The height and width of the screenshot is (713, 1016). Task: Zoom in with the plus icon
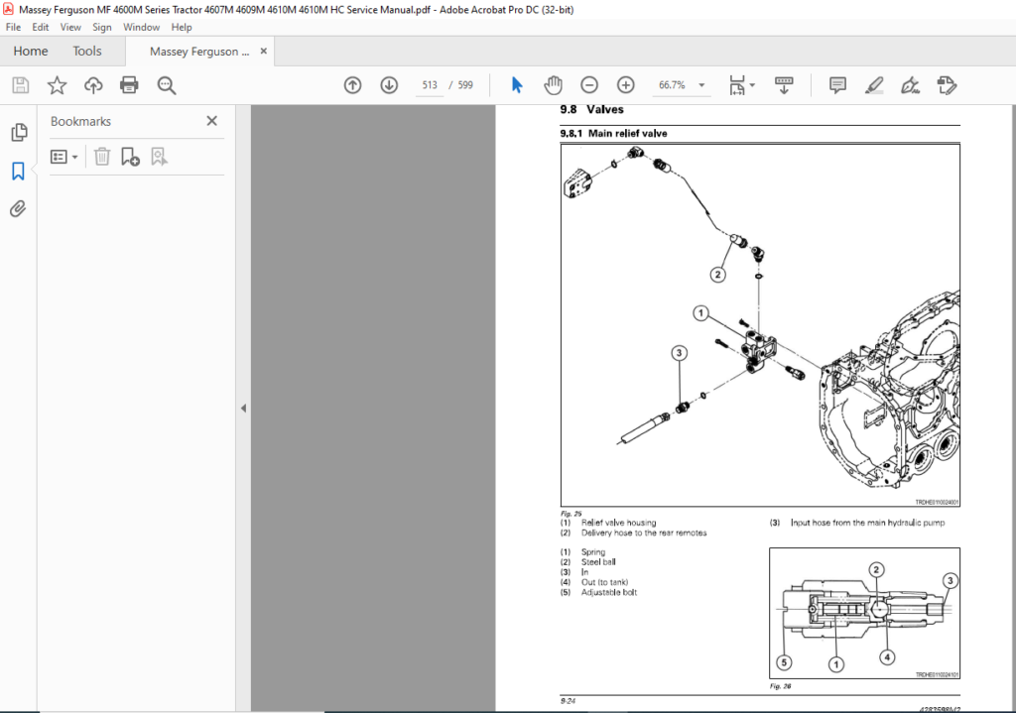(625, 85)
